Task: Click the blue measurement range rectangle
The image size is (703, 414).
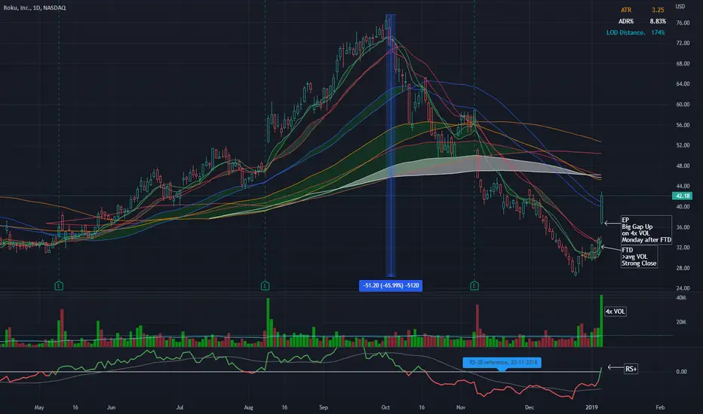Action: (x=391, y=146)
